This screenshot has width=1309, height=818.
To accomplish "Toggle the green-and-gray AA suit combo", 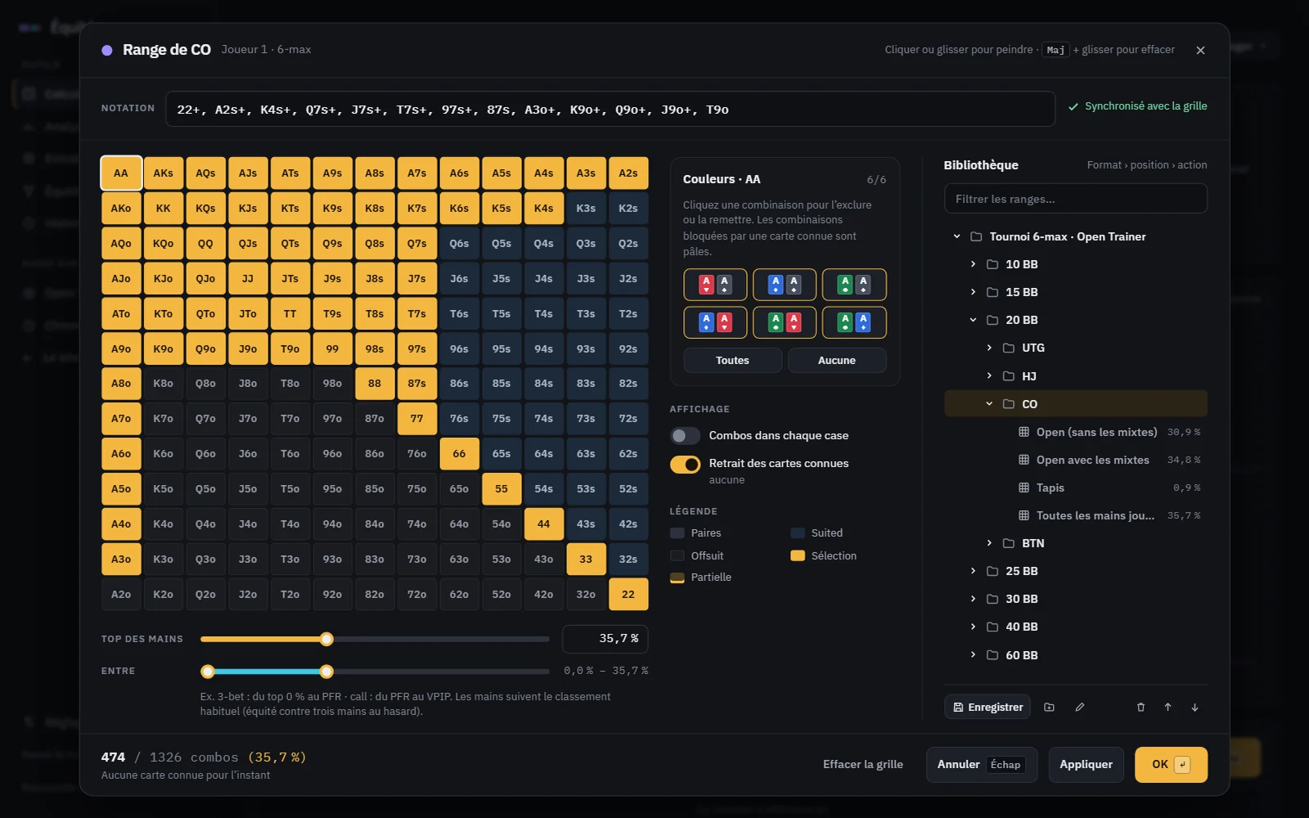I will click(854, 285).
